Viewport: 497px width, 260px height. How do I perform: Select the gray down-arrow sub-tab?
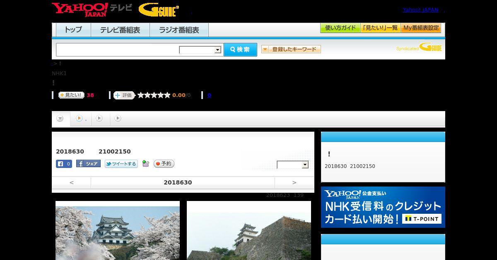pyautogui.click(x=60, y=118)
